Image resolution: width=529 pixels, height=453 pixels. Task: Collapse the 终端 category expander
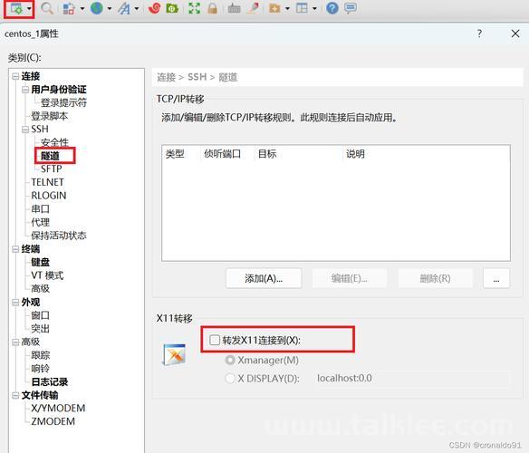tap(15, 249)
